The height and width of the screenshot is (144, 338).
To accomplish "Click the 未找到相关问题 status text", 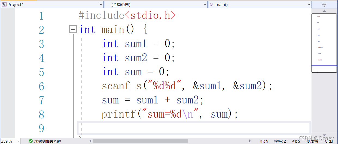I will click(x=47, y=141).
